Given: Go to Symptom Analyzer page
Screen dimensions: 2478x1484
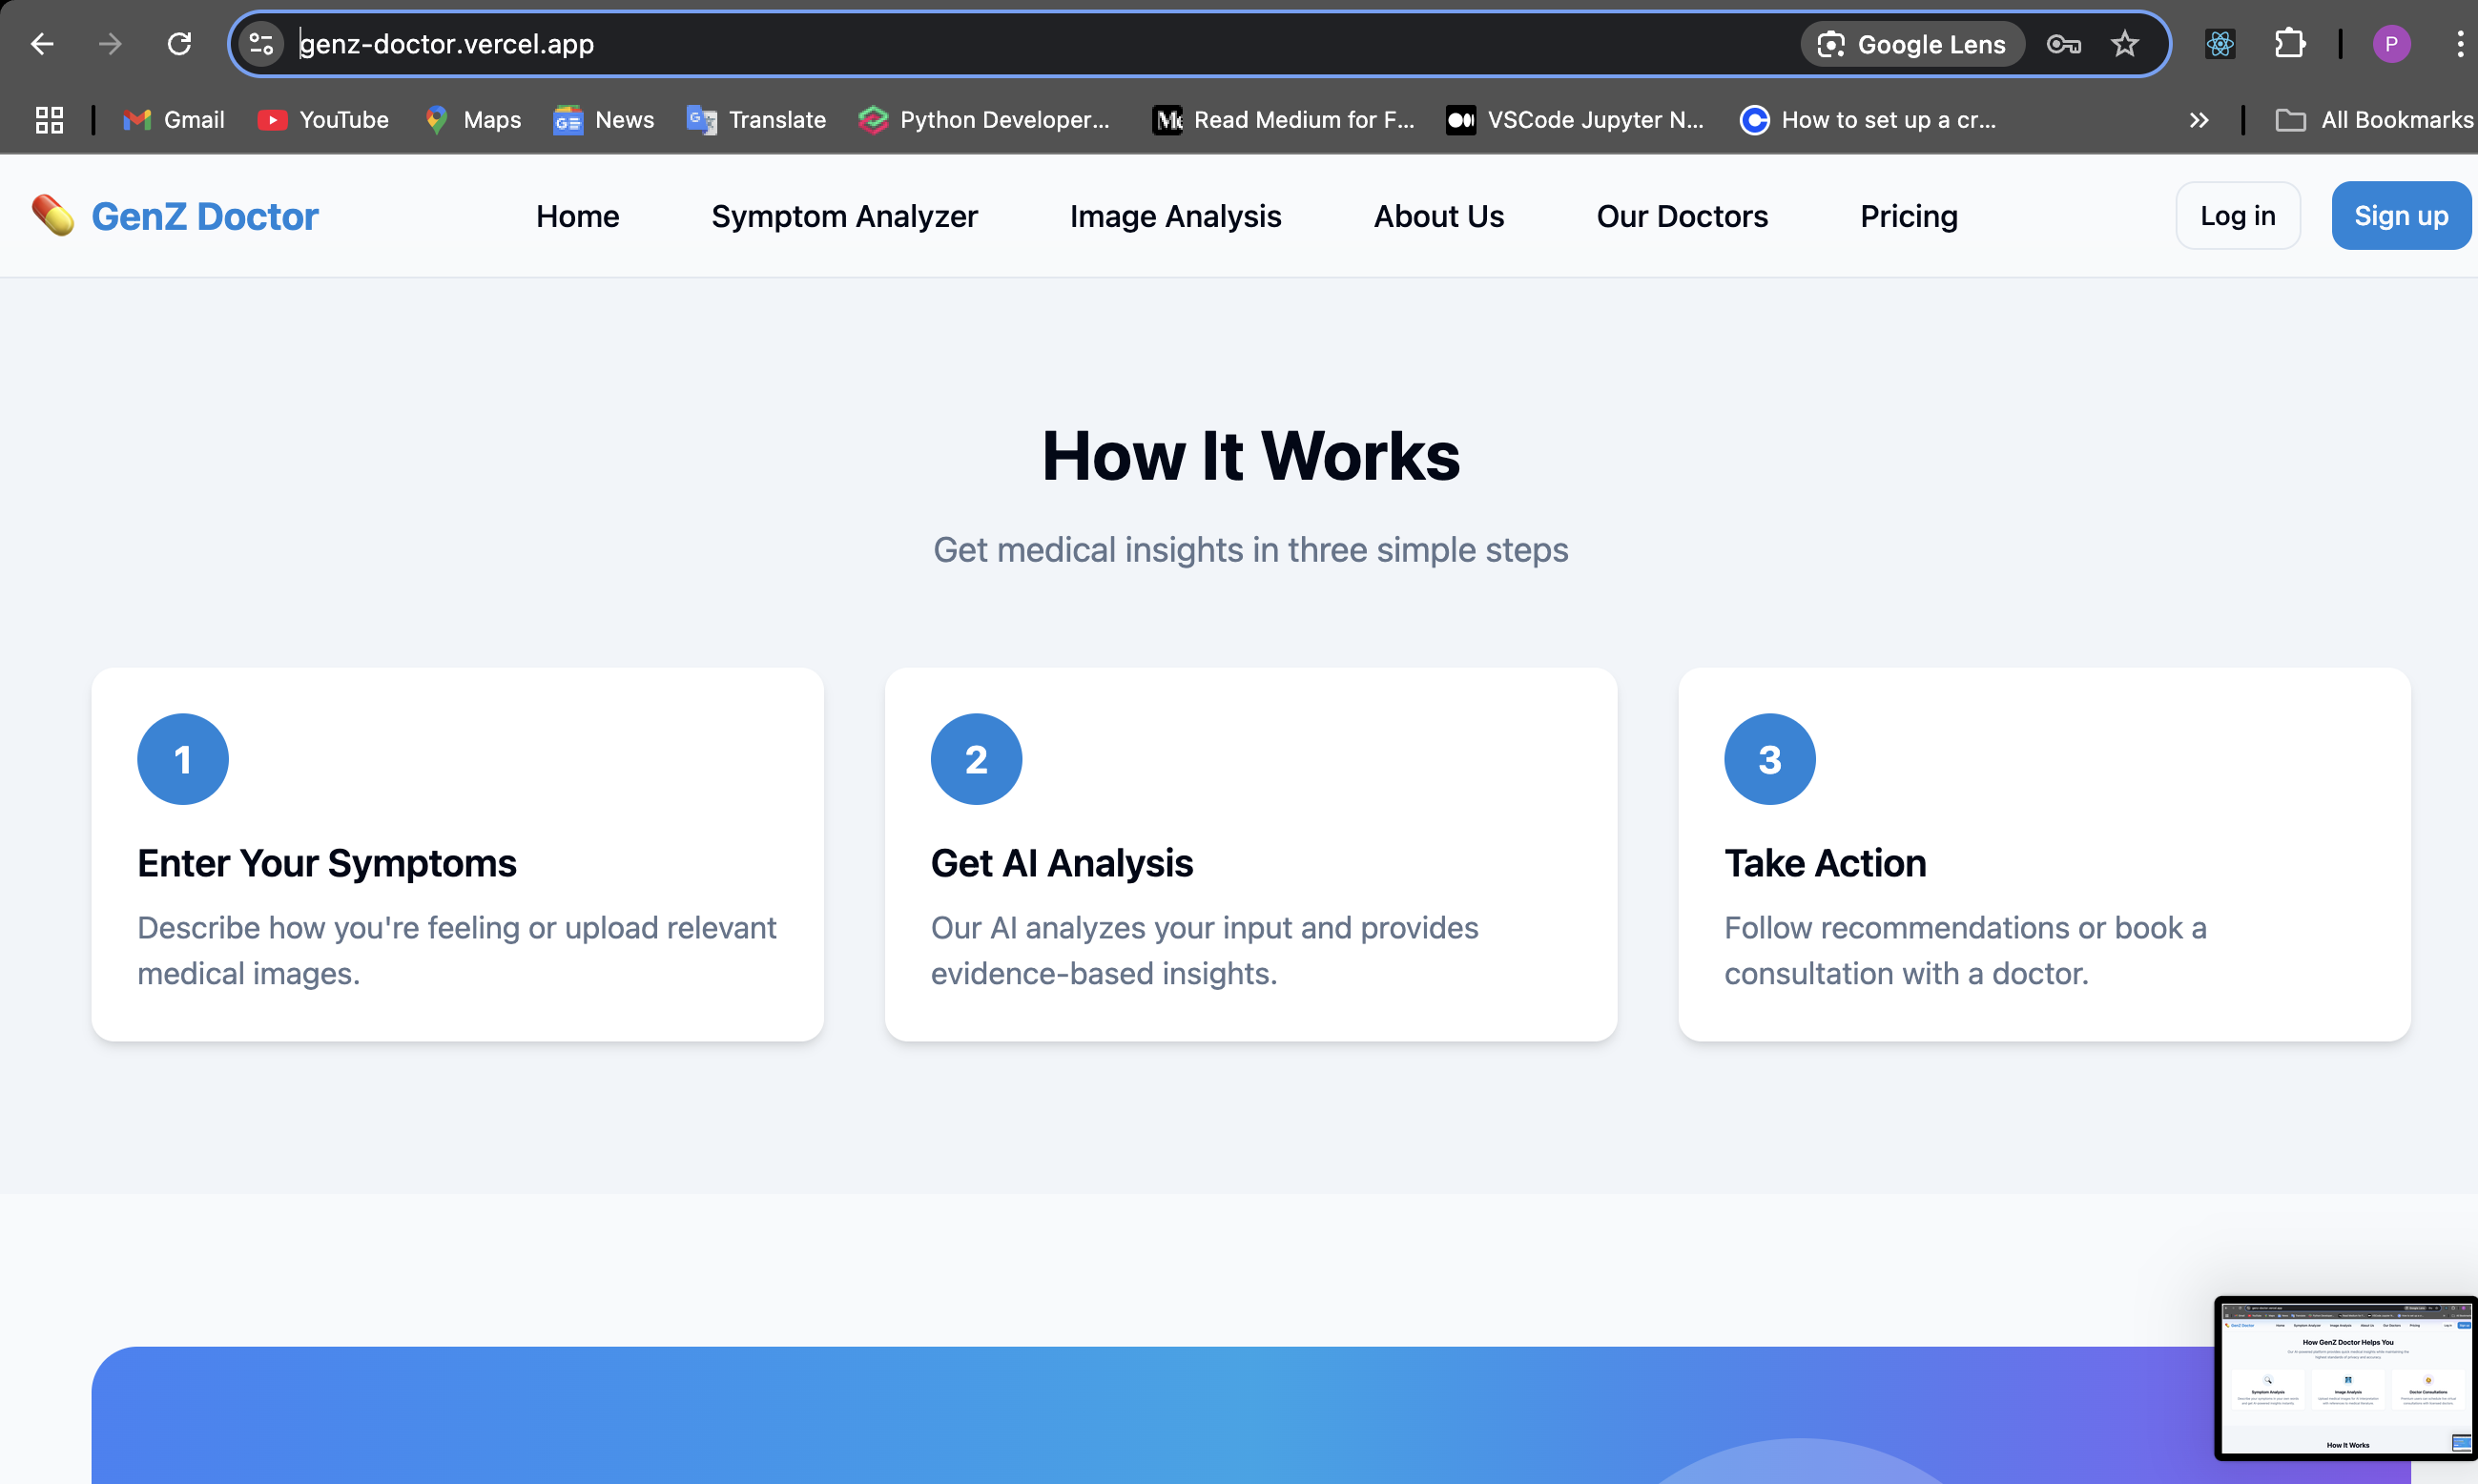Looking at the screenshot, I should [x=844, y=216].
